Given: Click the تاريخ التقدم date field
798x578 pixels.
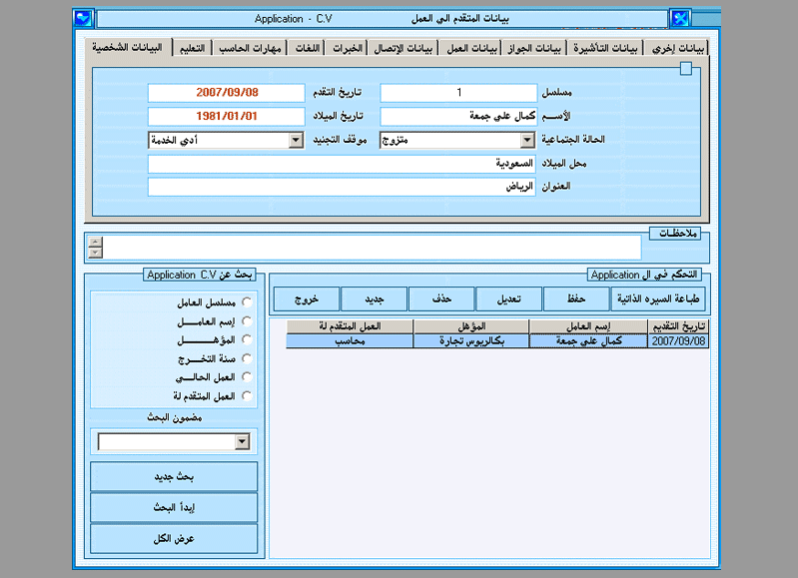Looking at the screenshot, I should tap(227, 93).
